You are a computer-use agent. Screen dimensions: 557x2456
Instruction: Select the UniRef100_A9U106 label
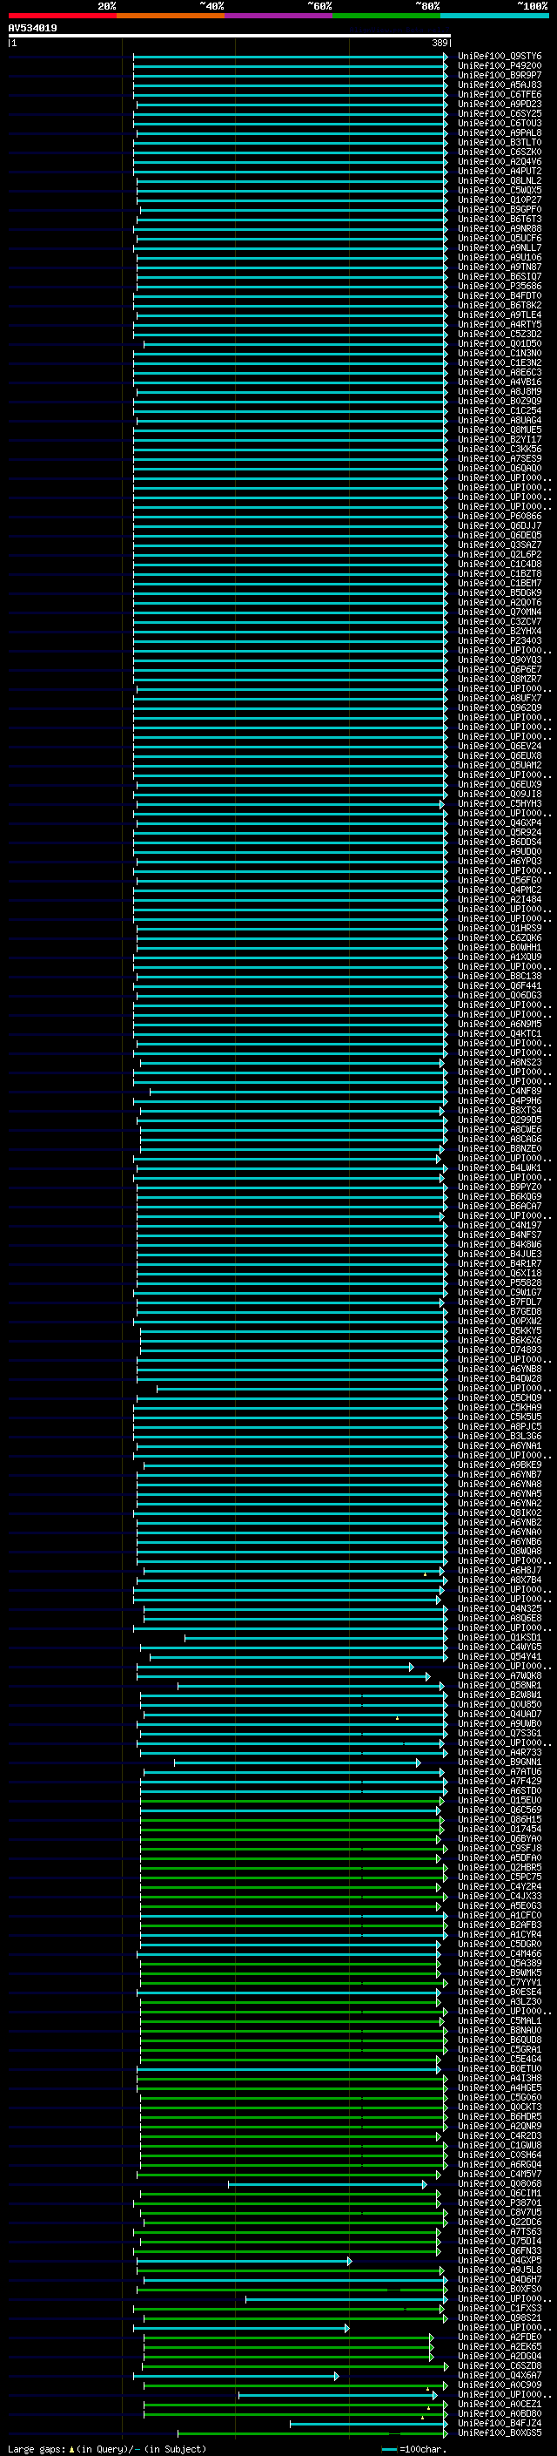(500, 257)
